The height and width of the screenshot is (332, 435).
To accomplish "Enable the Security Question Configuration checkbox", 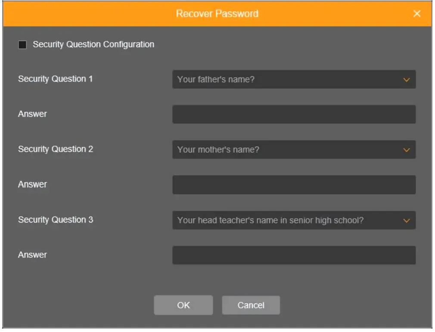I will [x=22, y=45].
